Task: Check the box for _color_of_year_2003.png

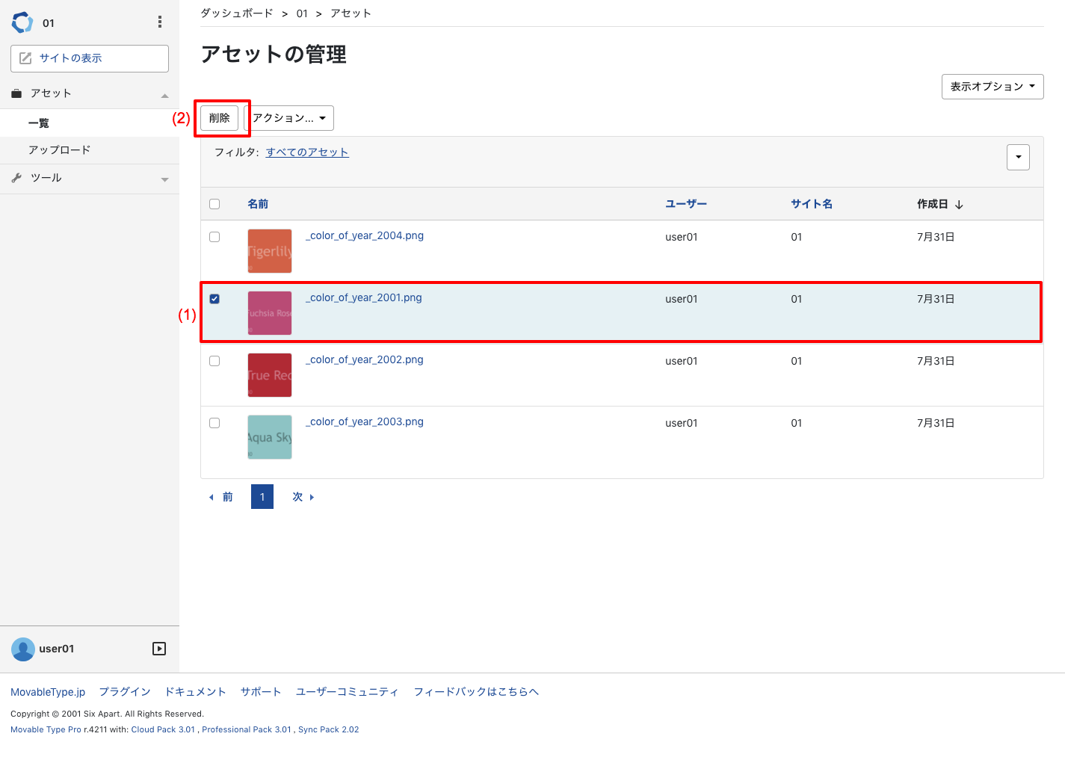Action: coord(214,423)
